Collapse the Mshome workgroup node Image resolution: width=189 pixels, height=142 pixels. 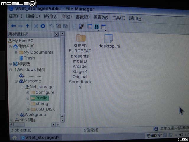[16, 81]
